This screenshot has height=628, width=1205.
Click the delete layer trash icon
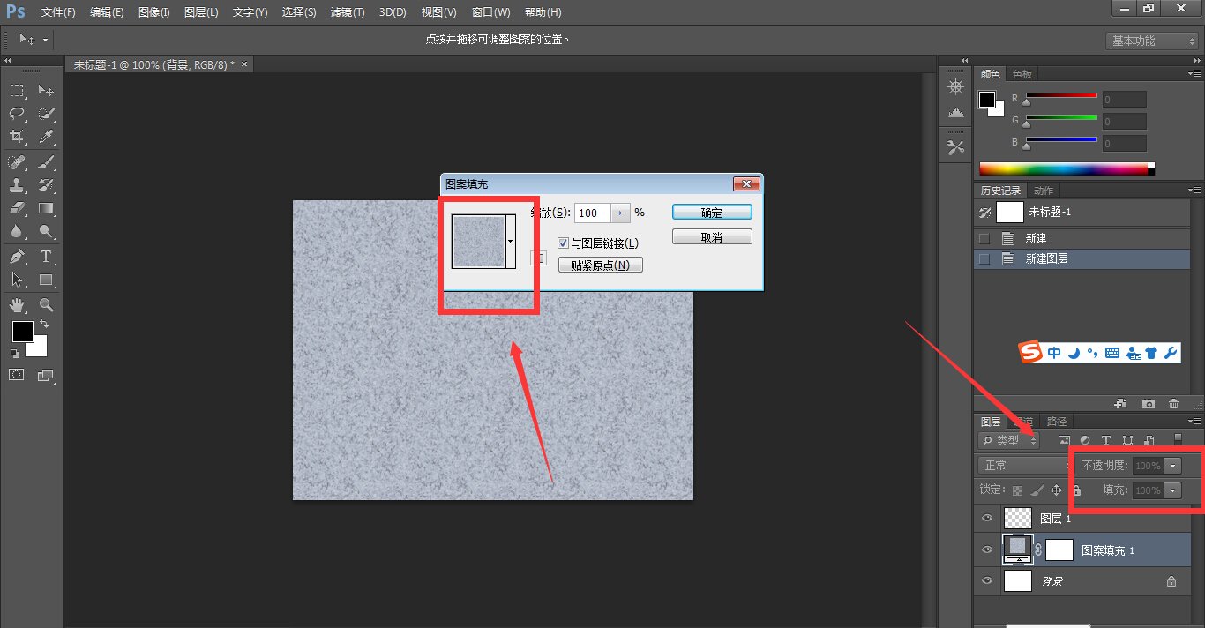[1173, 403]
